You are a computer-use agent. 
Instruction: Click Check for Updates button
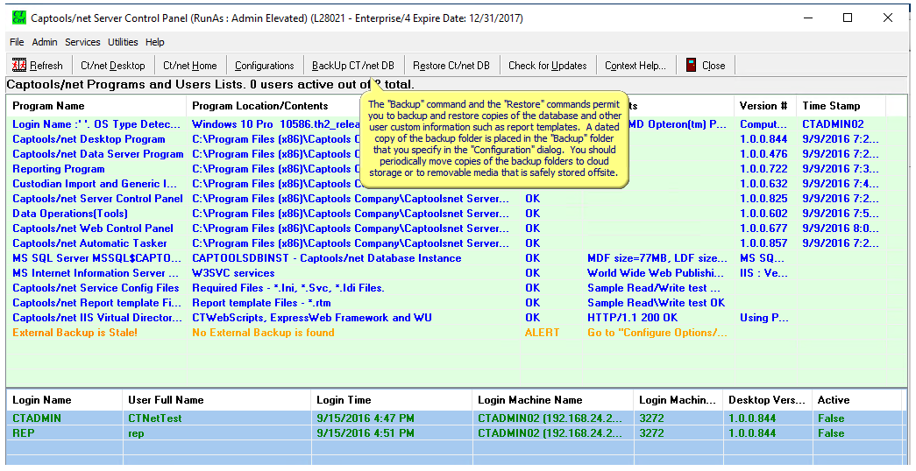pos(547,66)
